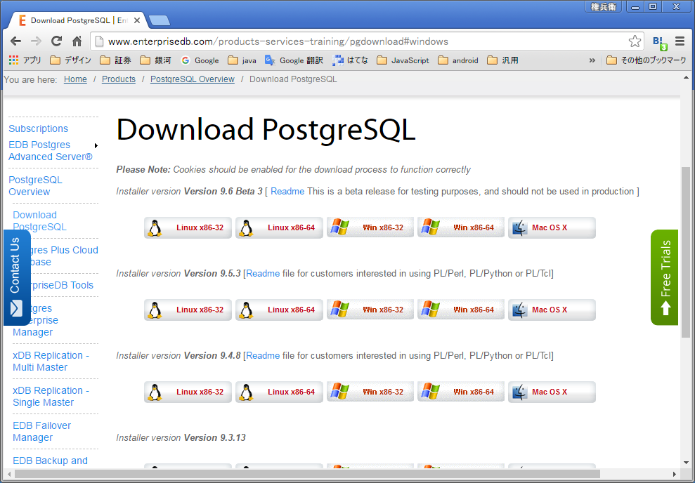The width and height of the screenshot is (695, 483).
Task: Open the 9.6 Beta 3 Readme link
Action: (x=287, y=192)
